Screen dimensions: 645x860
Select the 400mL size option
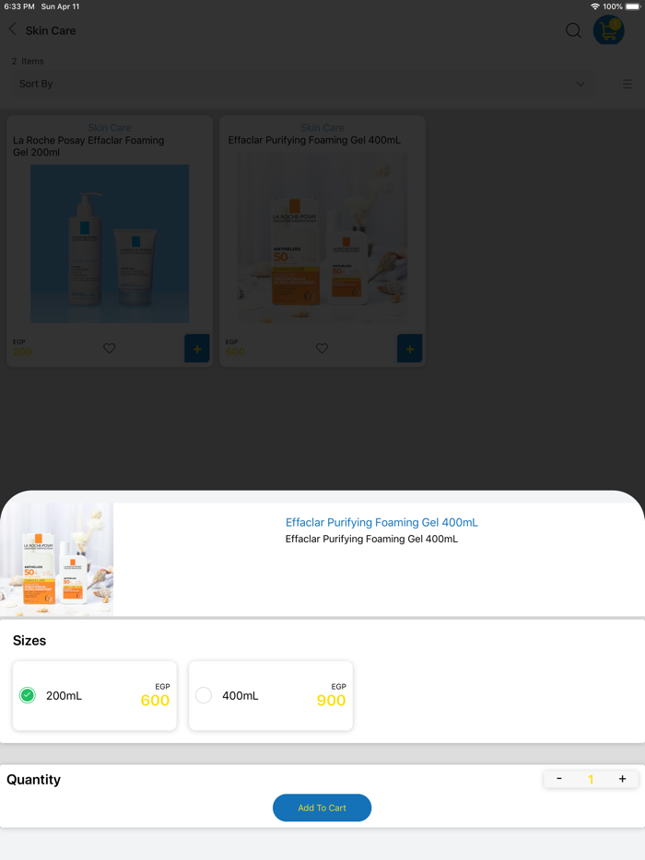[271, 695]
